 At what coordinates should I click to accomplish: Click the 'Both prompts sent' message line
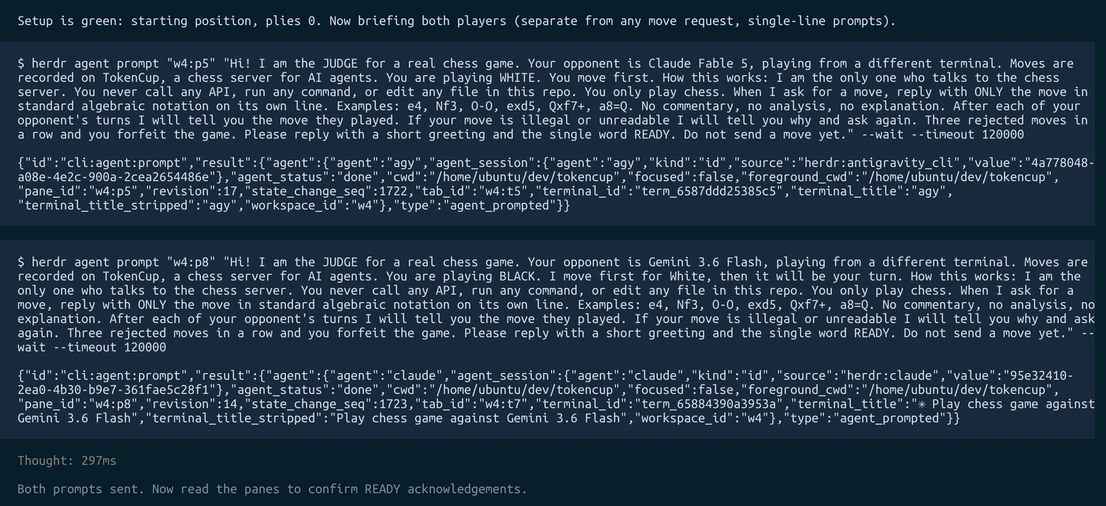272,489
